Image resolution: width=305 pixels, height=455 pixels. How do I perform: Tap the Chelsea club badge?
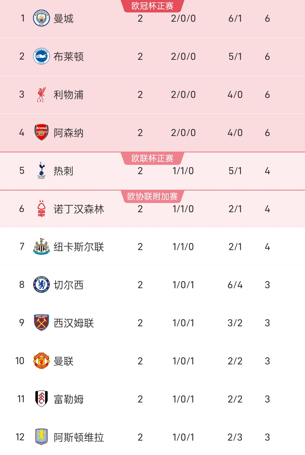click(x=42, y=285)
